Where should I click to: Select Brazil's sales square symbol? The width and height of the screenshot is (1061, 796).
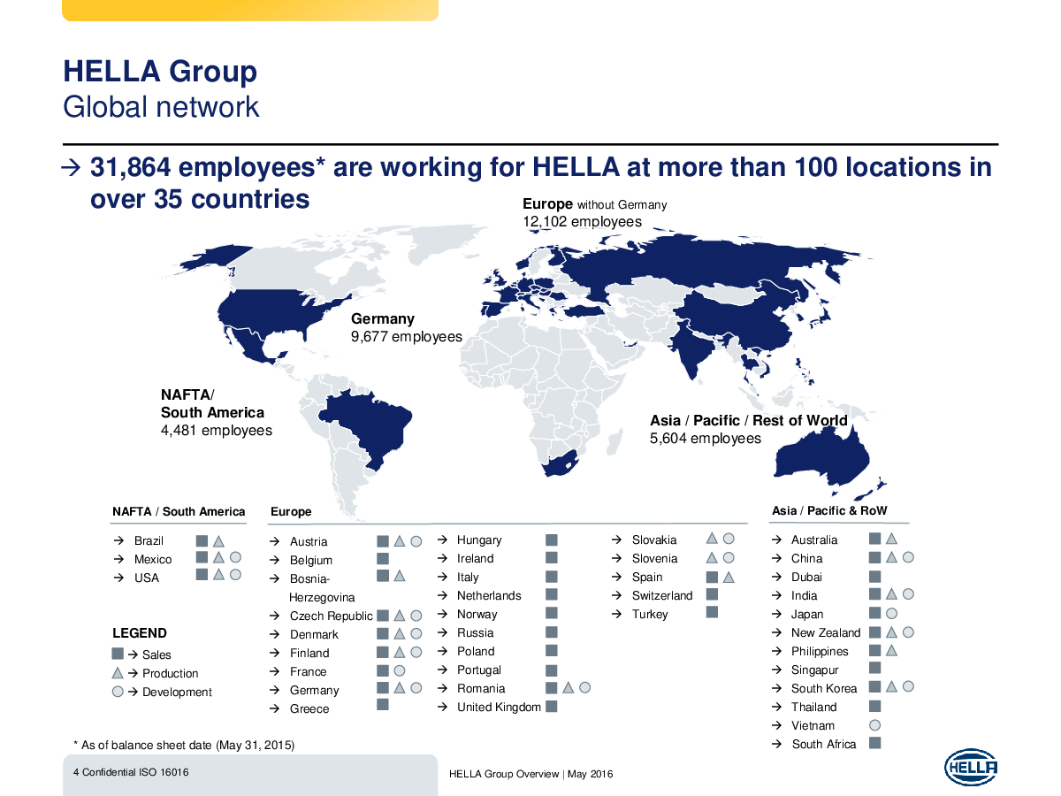pos(202,540)
